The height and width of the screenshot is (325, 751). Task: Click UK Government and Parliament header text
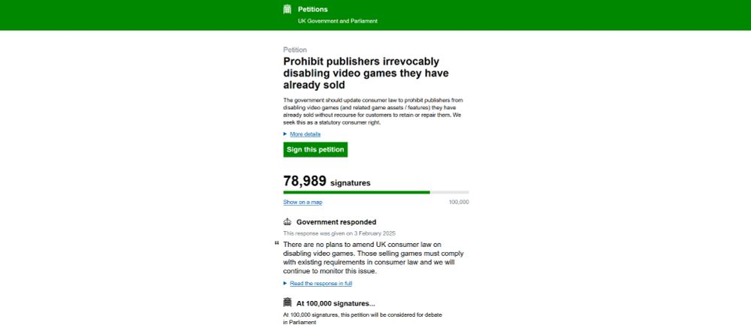338,21
